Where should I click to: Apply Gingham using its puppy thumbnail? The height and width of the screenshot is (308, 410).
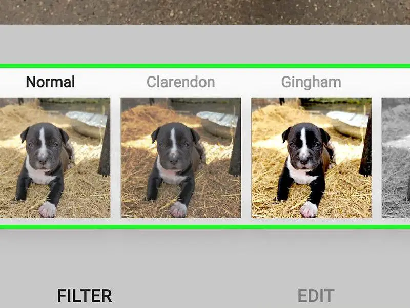point(311,158)
